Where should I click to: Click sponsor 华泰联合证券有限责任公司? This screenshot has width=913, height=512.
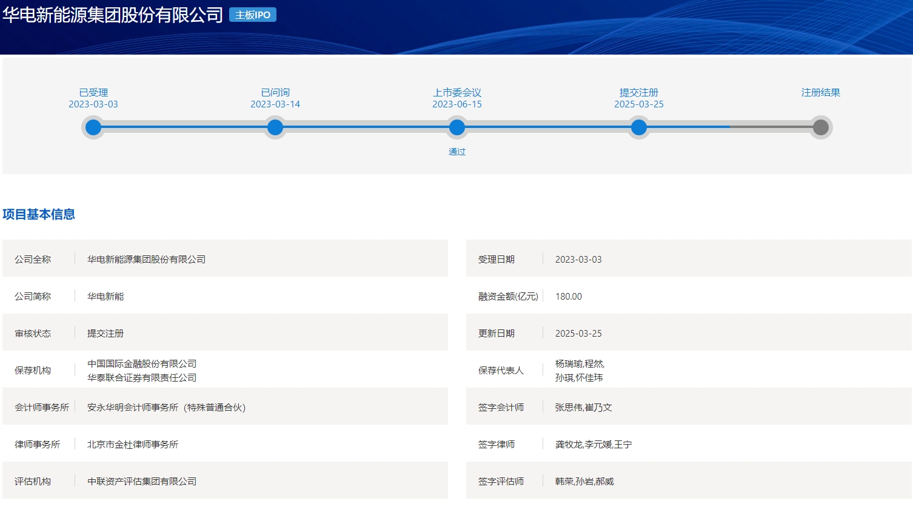(x=142, y=377)
